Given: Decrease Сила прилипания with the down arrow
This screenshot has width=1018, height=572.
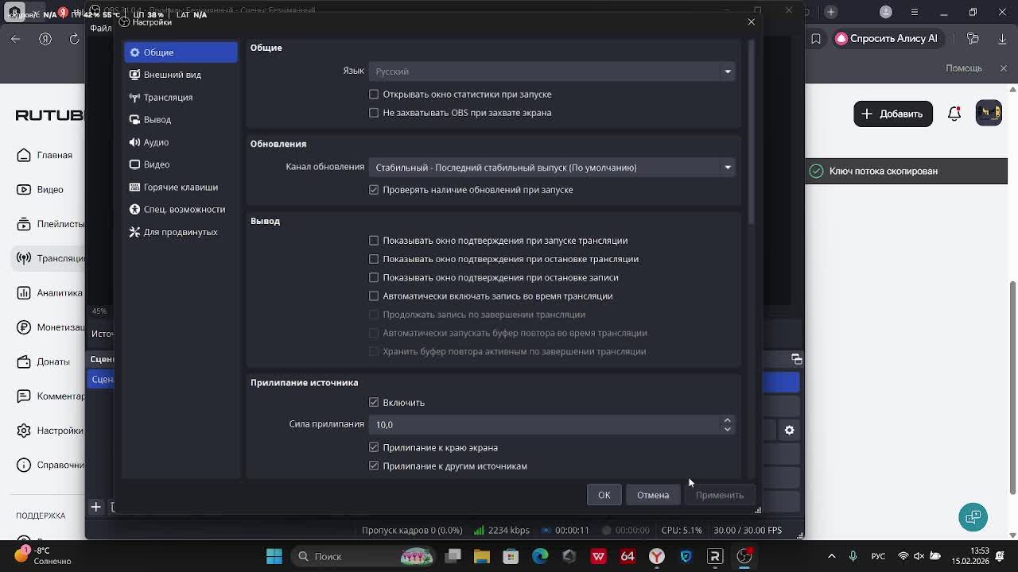Looking at the screenshot, I should click(727, 429).
